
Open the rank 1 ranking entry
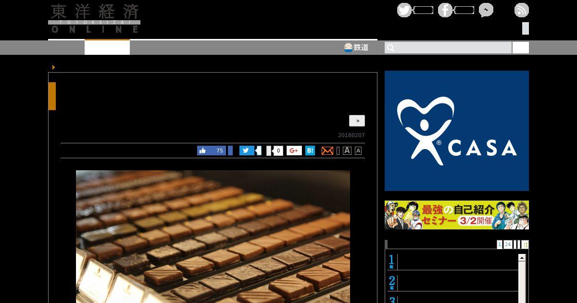pyautogui.click(x=453, y=262)
